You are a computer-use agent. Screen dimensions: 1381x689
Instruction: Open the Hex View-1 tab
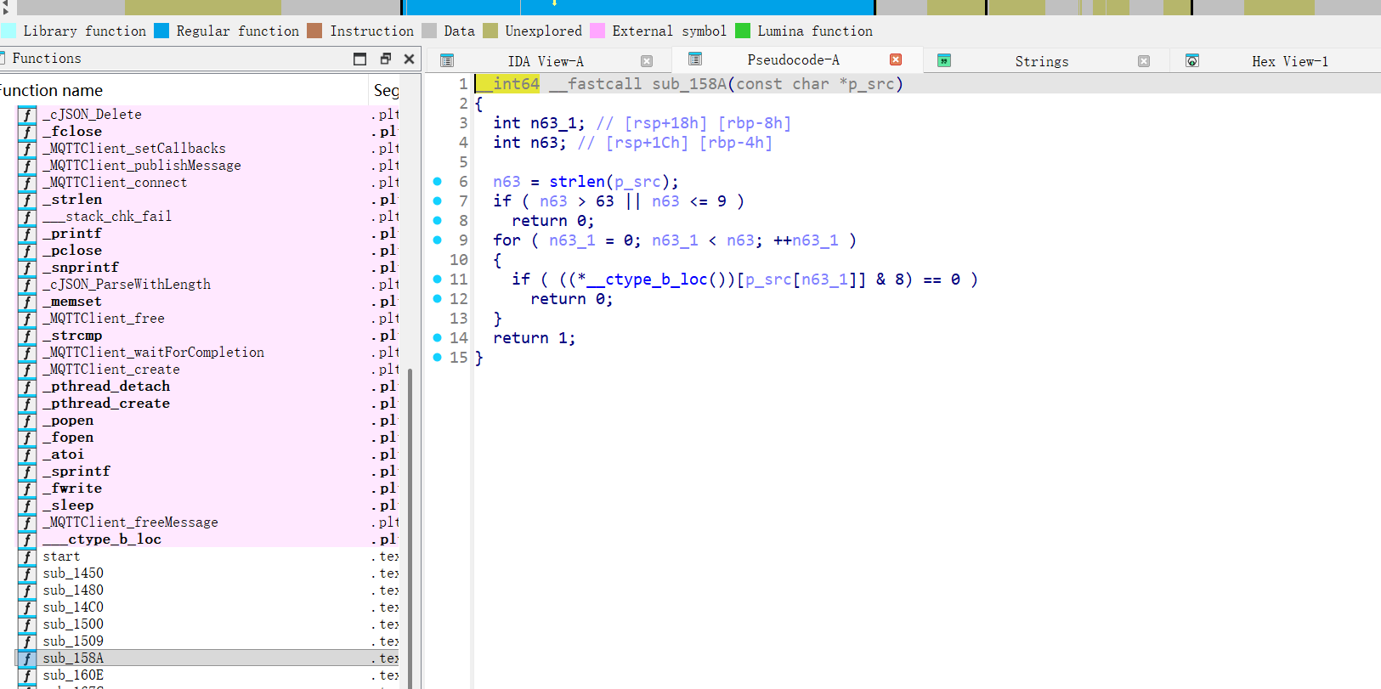click(1289, 61)
